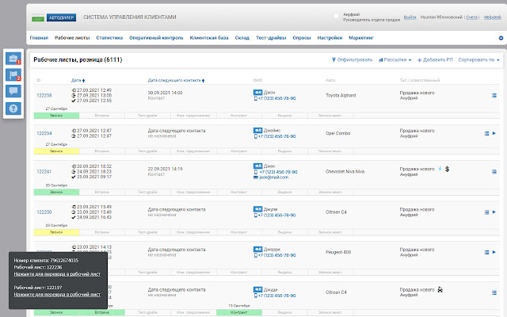Open the Склад menu item
This screenshot has width=507, height=317.
click(242, 38)
